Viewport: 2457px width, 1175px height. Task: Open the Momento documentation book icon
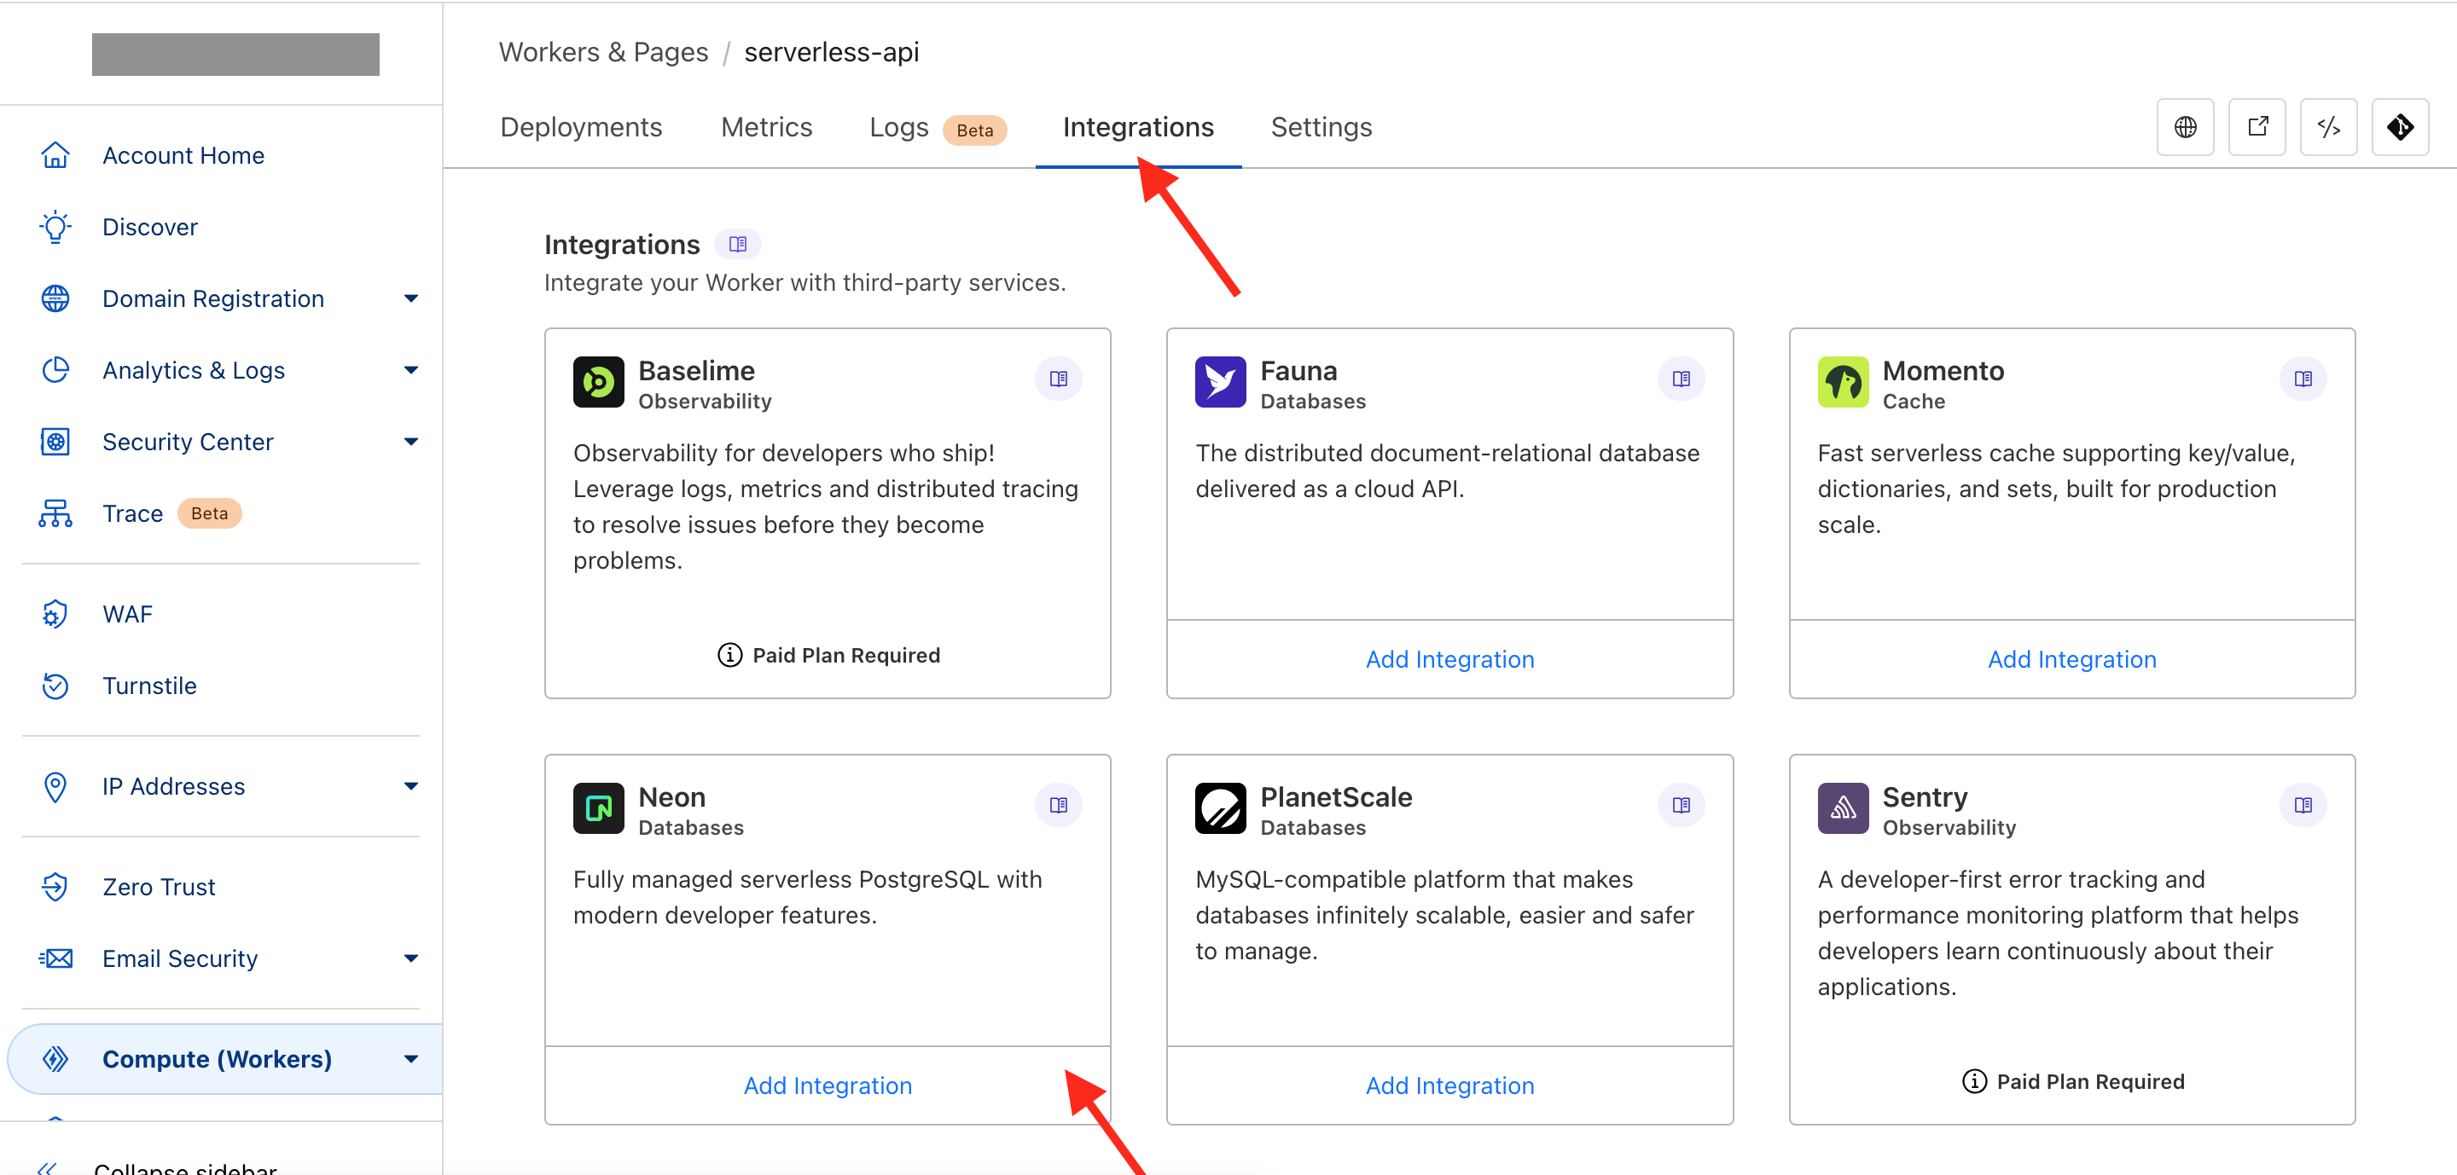click(x=2303, y=379)
